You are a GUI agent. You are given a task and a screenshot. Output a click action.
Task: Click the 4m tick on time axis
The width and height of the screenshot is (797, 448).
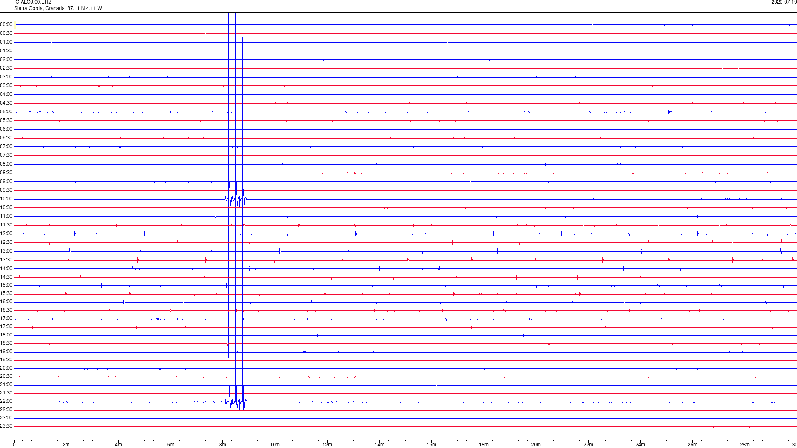[x=118, y=445]
